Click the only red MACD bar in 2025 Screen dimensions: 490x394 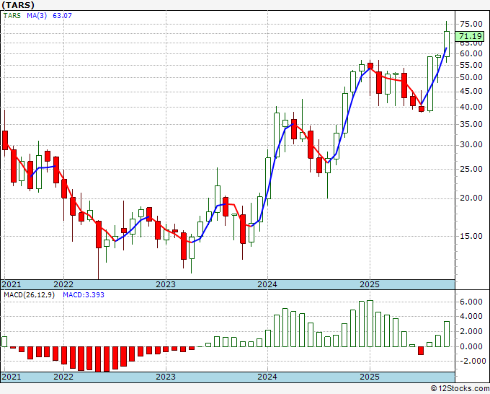tap(421, 351)
